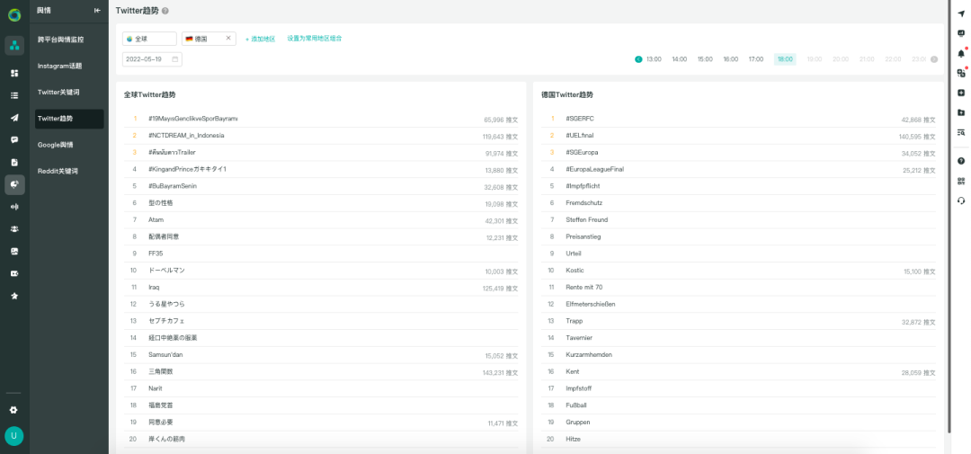Click the question mark help icon in right toolbar
This screenshot has height=454, width=971.
pos(961,161)
